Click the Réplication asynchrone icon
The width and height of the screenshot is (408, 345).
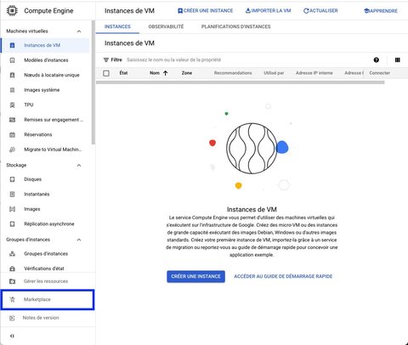pos(12,224)
